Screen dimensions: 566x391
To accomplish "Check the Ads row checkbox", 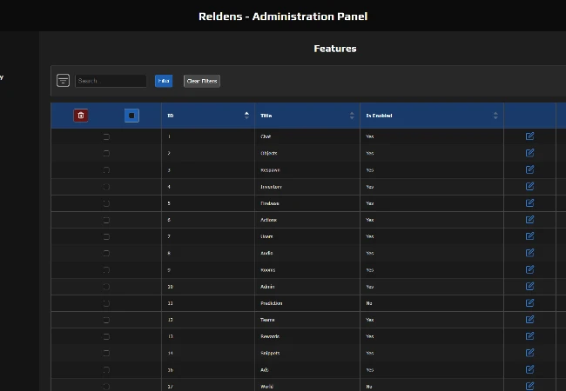I will pos(106,370).
